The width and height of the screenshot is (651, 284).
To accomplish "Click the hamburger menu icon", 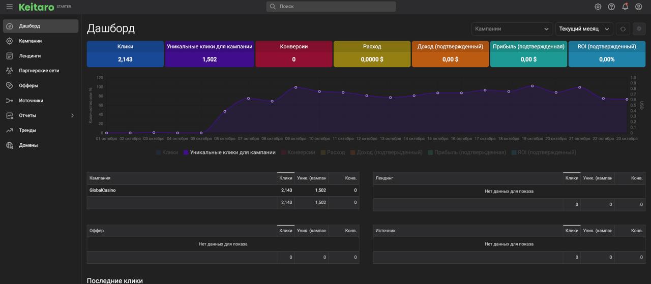I will point(9,7).
